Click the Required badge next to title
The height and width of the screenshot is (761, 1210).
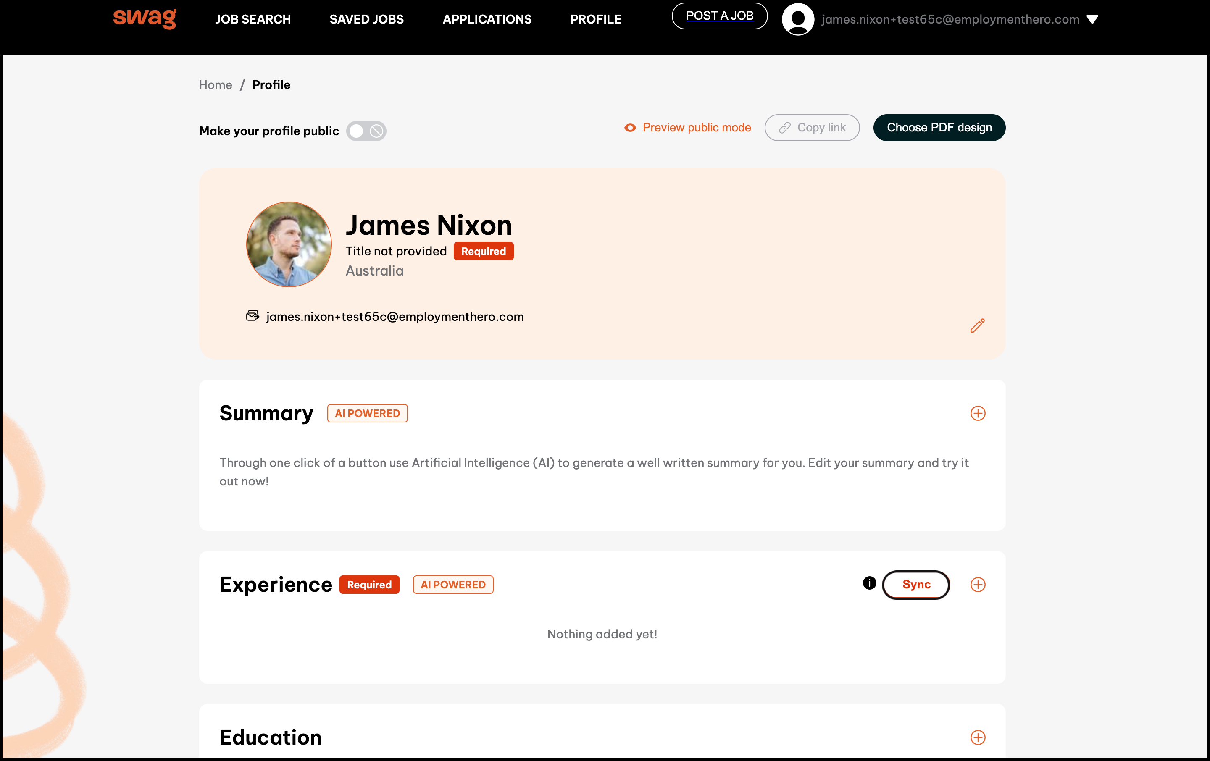point(484,251)
